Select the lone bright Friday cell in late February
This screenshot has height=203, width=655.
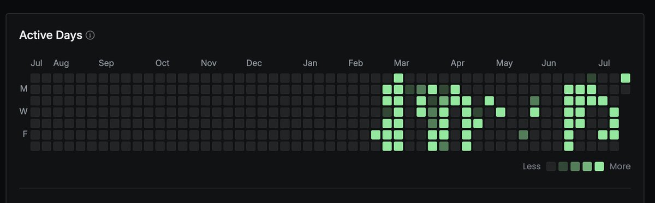click(x=376, y=135)
